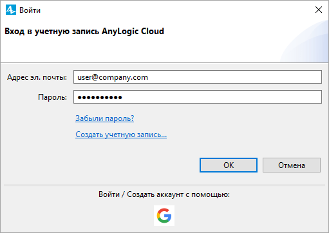Screen dimensions: 329x233
Task: Click the Войти title bar text
Action: coord(30,10)
